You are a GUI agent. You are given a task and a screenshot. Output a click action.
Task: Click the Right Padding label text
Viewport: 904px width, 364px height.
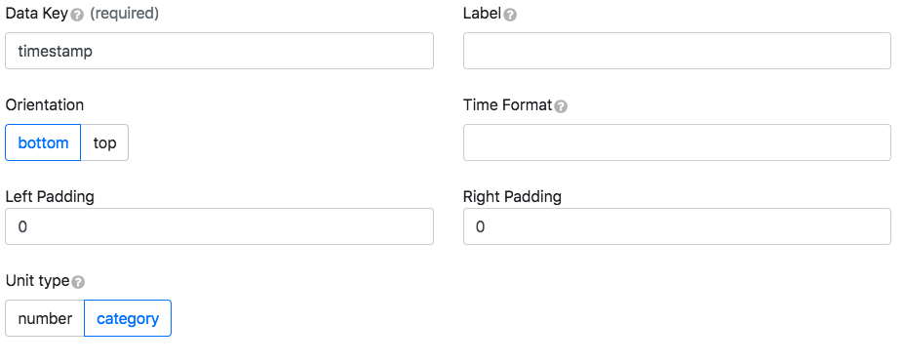[x=512, y=197]
